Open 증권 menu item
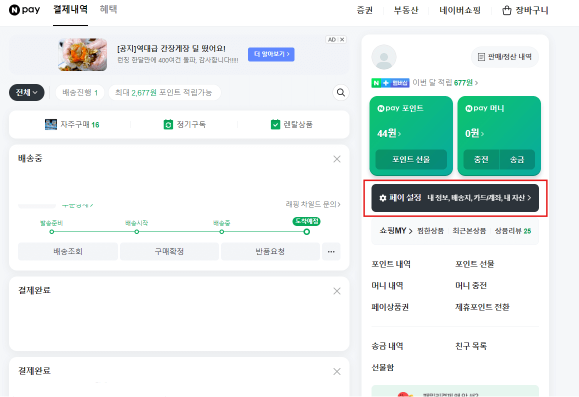 [x=364, y=10]
